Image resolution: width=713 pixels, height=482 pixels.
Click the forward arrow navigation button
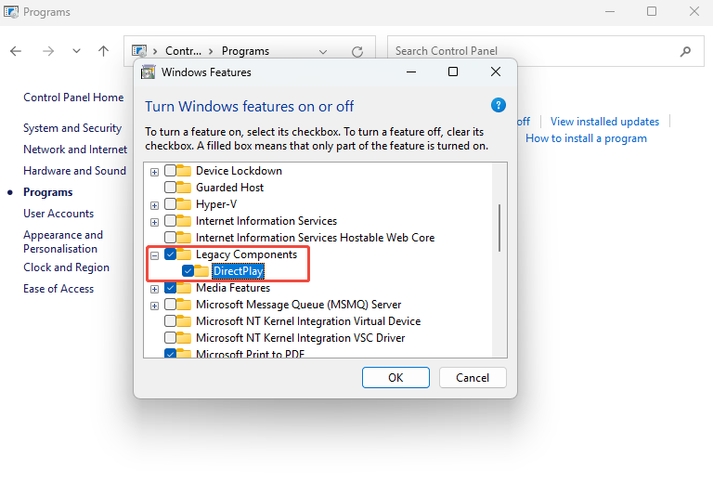[46, 51]
